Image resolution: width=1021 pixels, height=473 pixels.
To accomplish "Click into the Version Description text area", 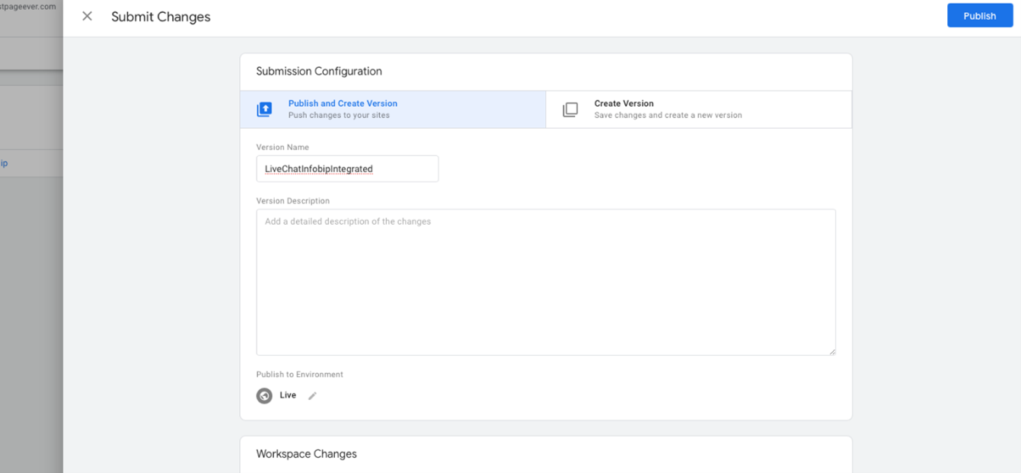I will point(545,282).
